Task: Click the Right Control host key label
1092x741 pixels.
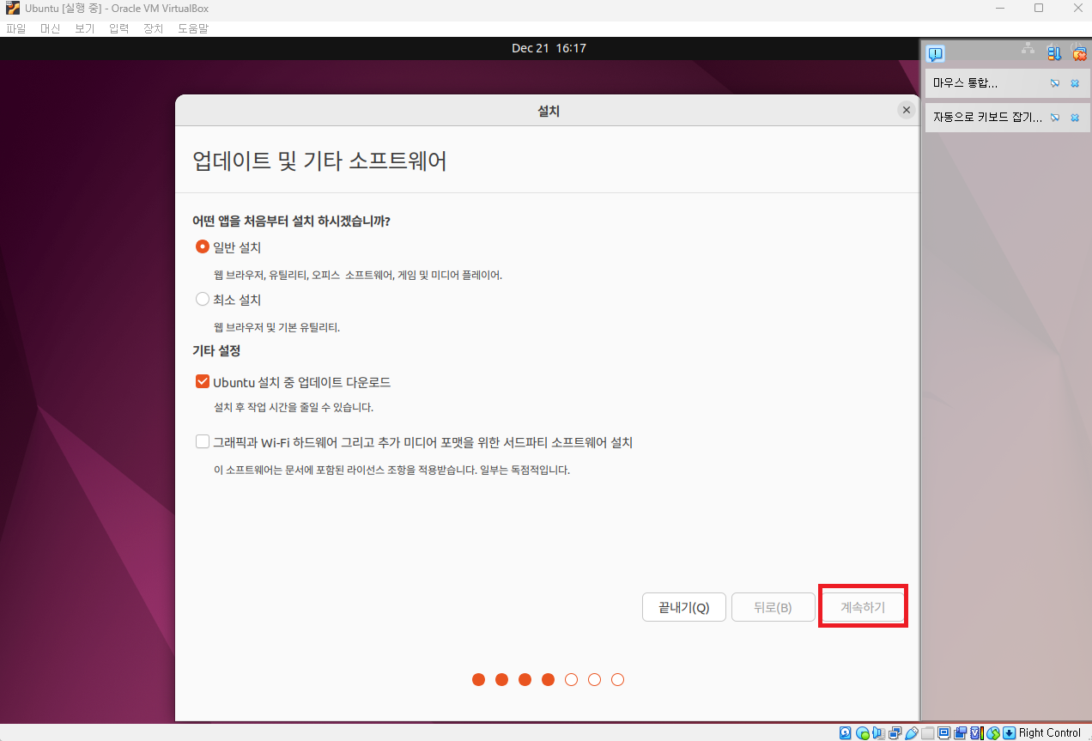Action: coord(1049,732)
